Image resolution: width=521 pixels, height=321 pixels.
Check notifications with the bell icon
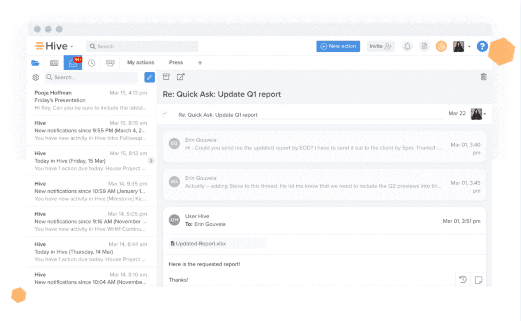click(407, 46)
